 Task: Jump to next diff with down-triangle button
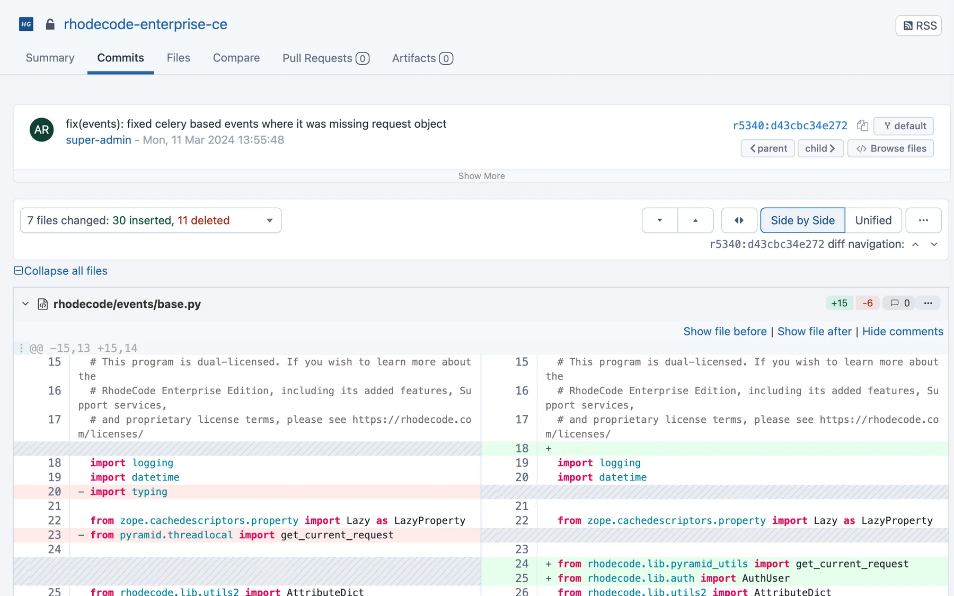click(660, 220)
